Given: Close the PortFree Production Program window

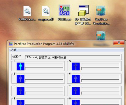Looking at the screenshot, I should coord(119,43).
